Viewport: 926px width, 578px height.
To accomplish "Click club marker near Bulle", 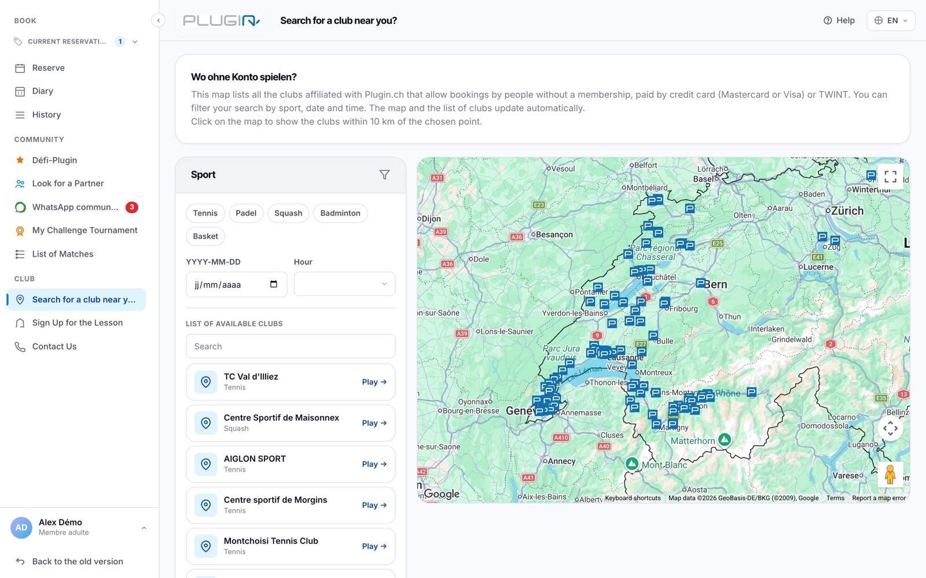I will coord(653,335).
